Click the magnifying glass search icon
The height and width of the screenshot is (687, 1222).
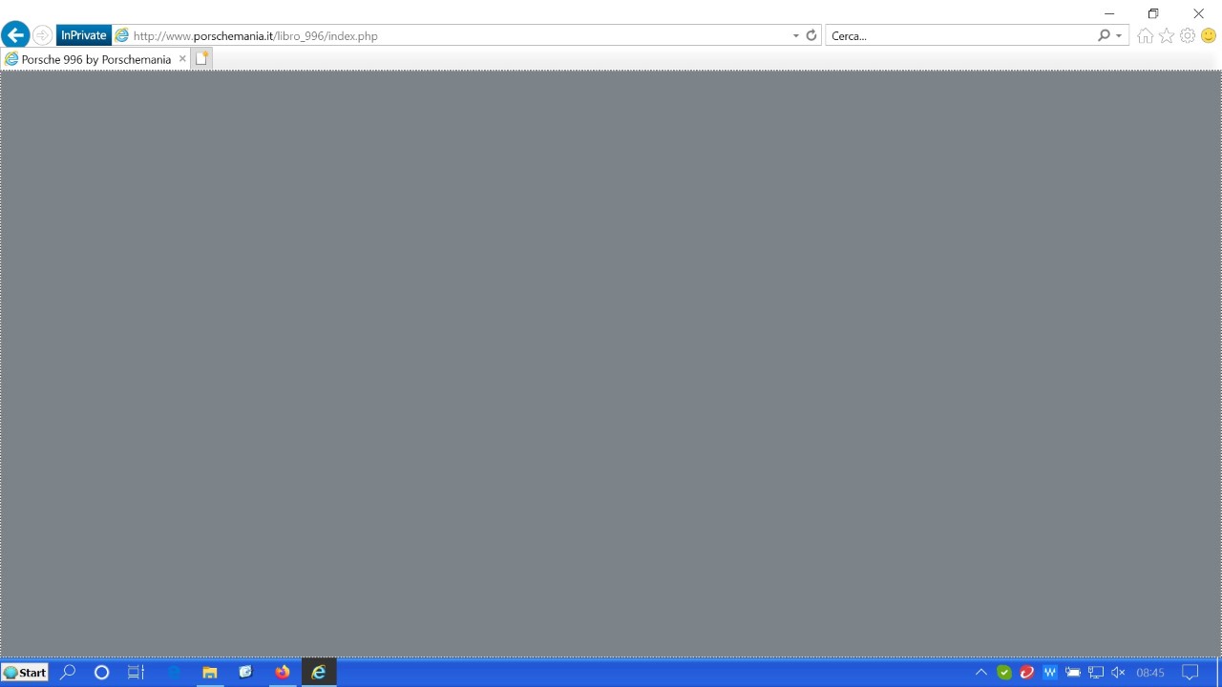click(1105, 35)
